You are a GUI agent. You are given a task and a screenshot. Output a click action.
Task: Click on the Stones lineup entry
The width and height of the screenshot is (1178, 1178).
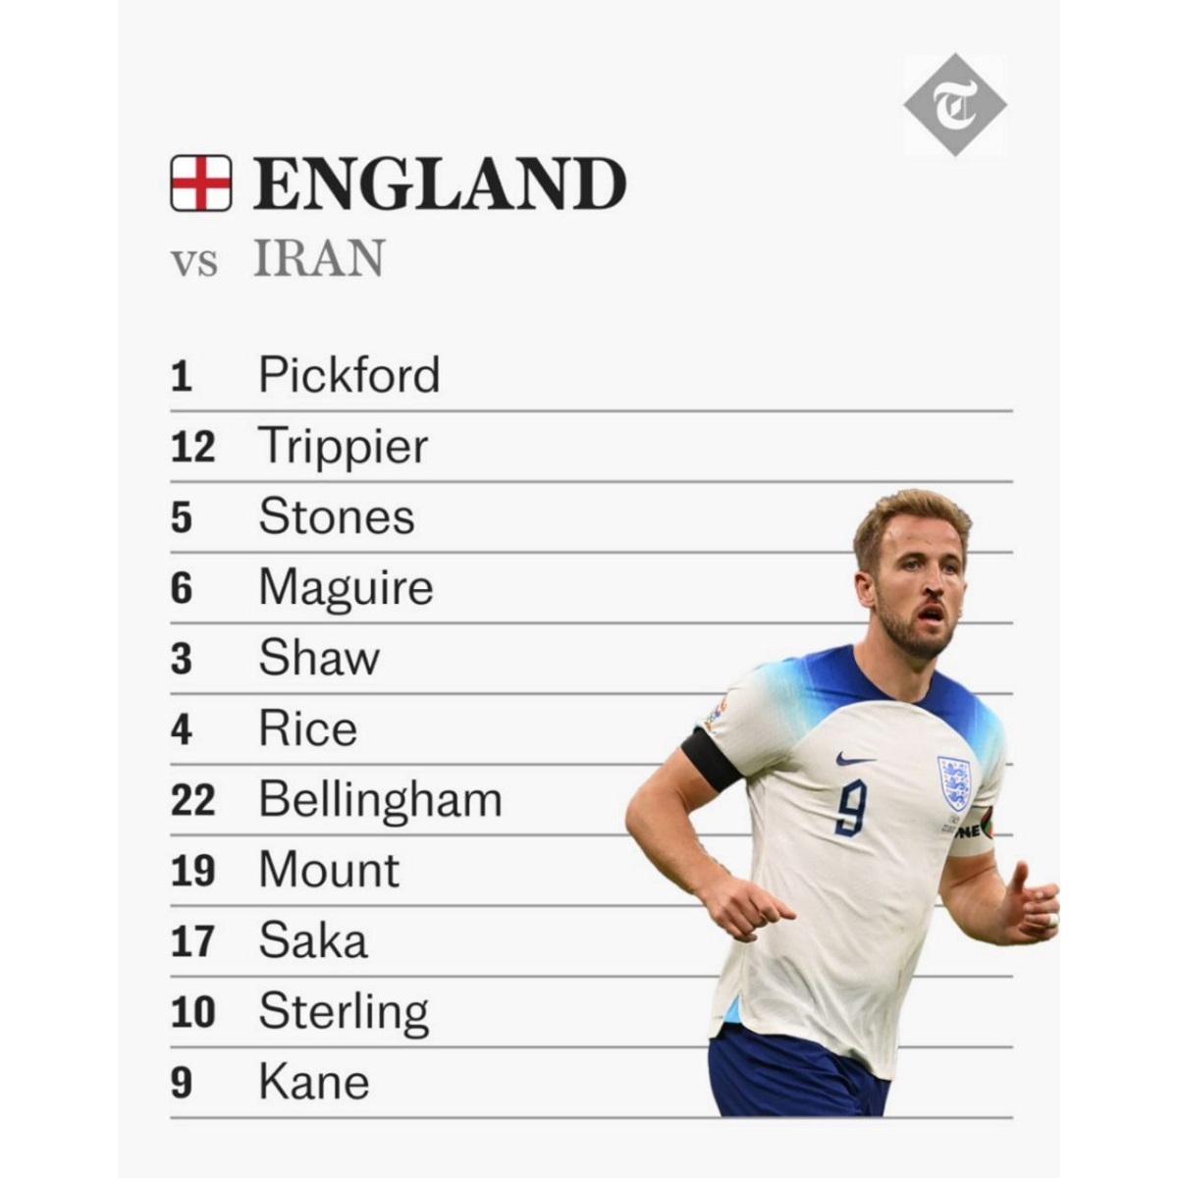pyautogui.click(x=336, y=517)
